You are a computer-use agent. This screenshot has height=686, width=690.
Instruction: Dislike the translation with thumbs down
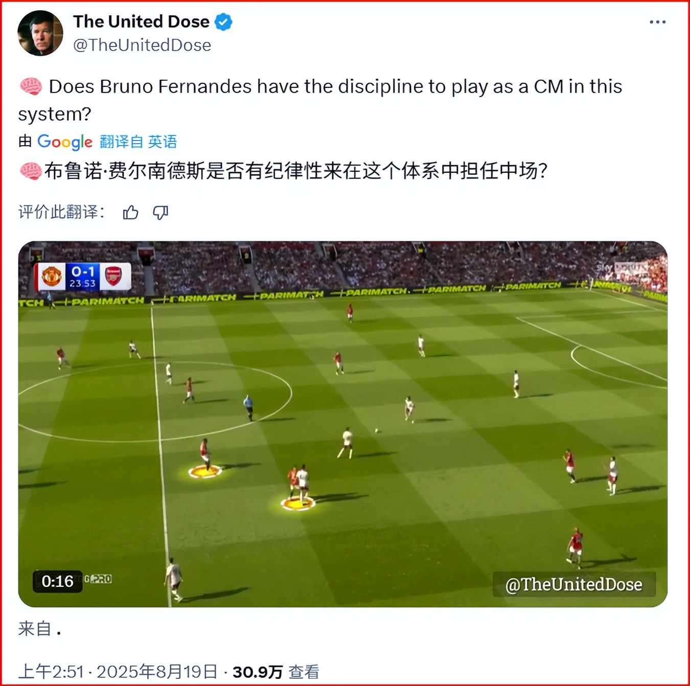tap(160, 212)
